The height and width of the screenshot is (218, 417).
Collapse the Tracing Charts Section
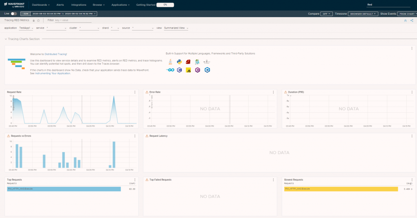(x=6, y=39)
